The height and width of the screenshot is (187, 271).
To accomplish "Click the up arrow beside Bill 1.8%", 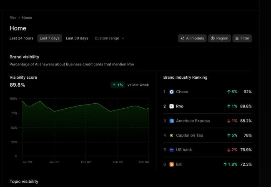I will pyautogui.click(x=225, y=165).
